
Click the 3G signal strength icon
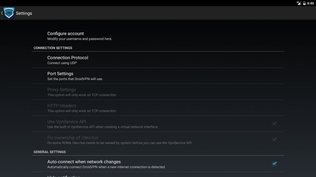pos(298,3)
